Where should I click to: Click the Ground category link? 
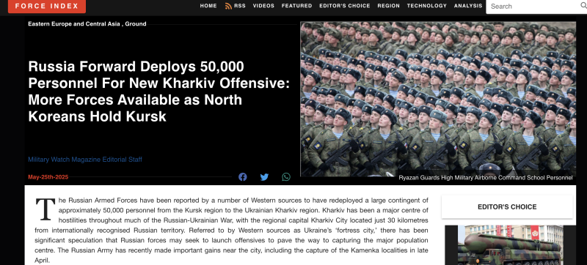coord(136,24)
